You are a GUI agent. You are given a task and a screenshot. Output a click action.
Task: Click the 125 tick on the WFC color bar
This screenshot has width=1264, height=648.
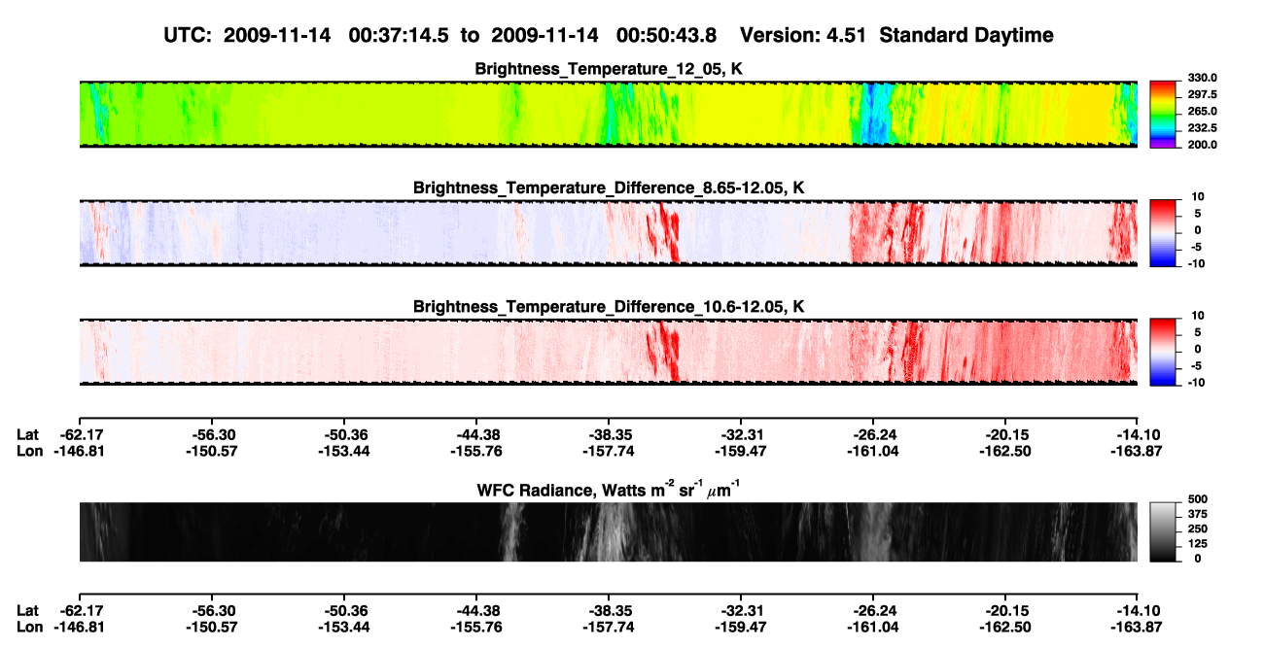pos(1198,543)
